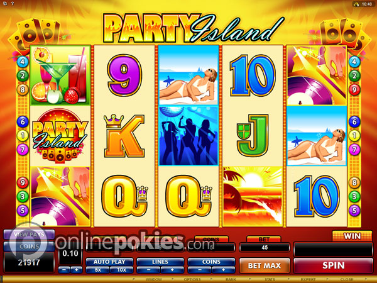The width and height of the screenshot is (377, 283).
Task: Open the Options menu in bottom bar
Action: (x=192, y=279)
